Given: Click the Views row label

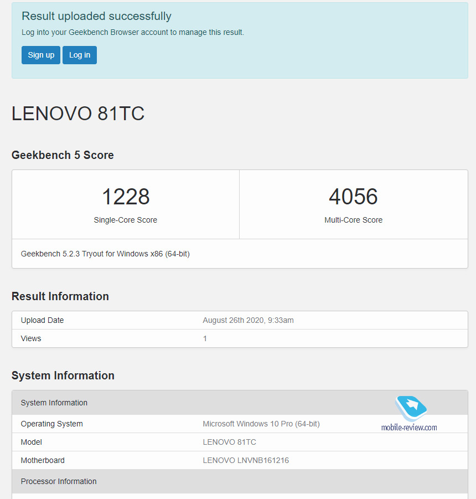Looking at the screenshot, I should (x=31, y=338).
